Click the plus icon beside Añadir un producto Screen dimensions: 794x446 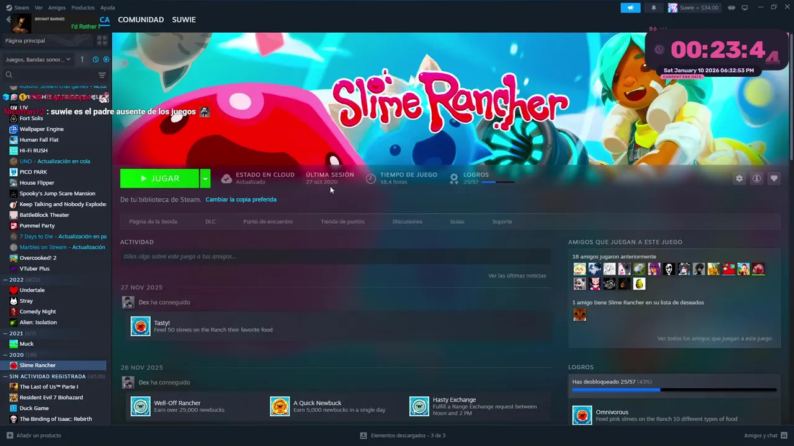click(9, 435)
